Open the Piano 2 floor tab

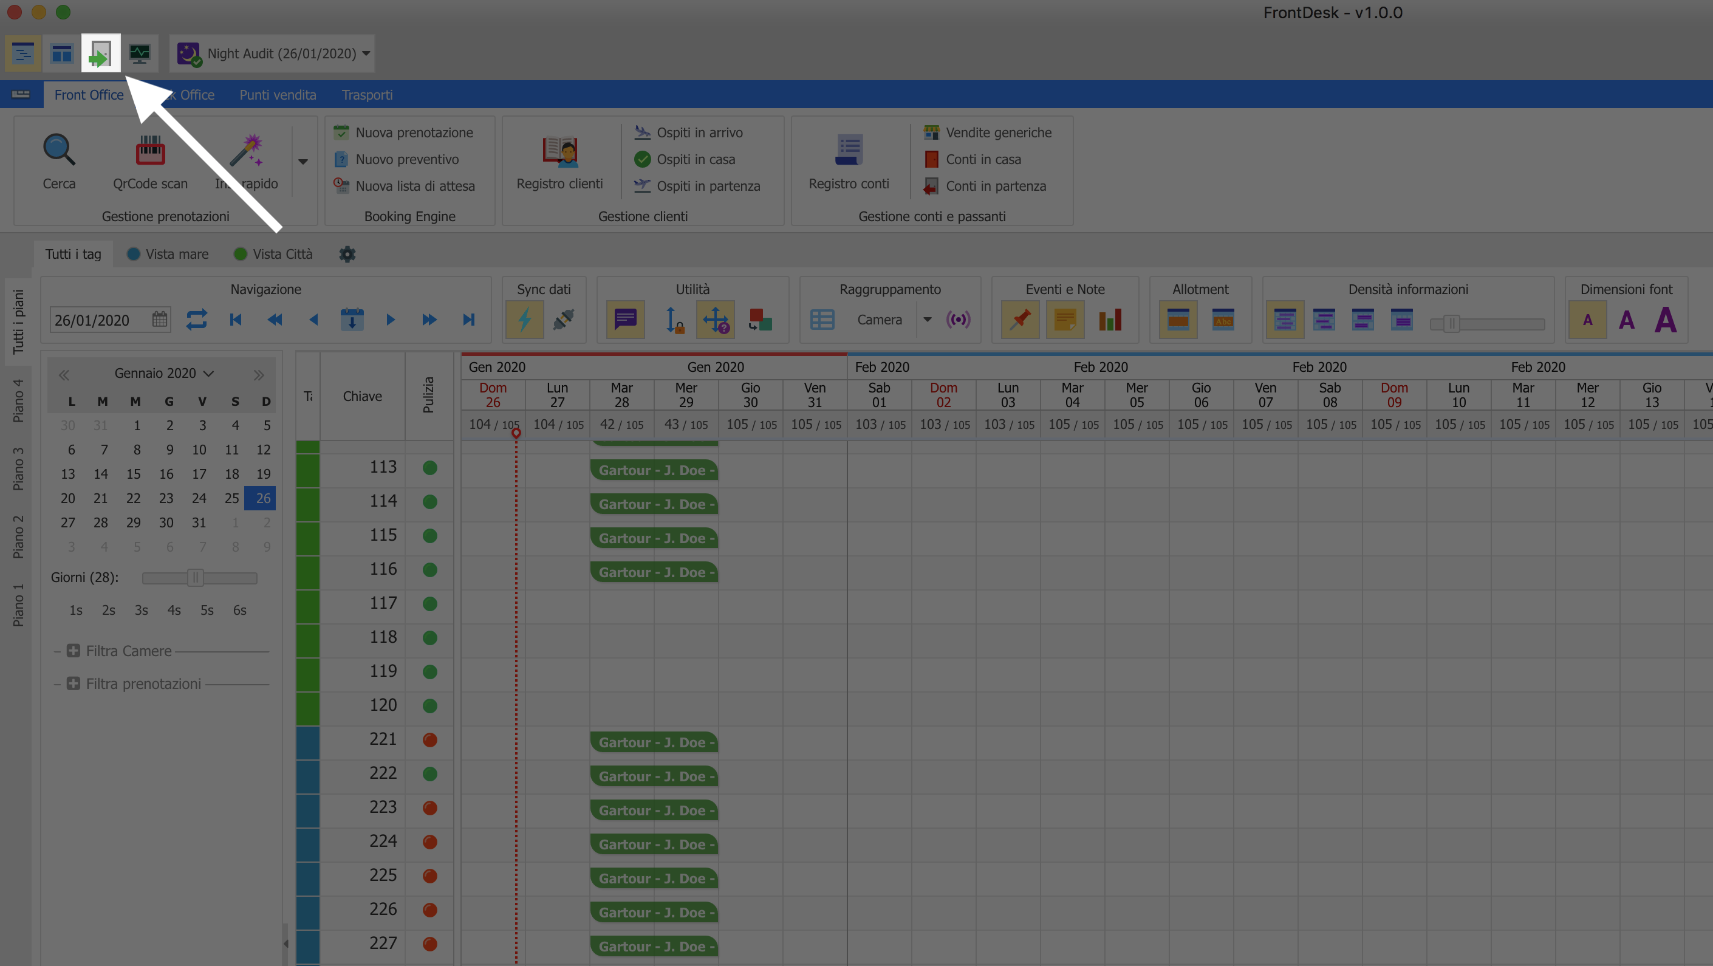[18, 536]
